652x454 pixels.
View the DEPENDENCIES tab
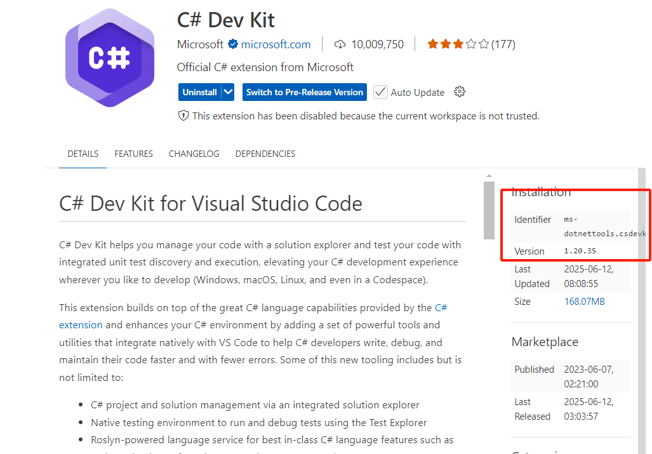(x=265, y=154)
